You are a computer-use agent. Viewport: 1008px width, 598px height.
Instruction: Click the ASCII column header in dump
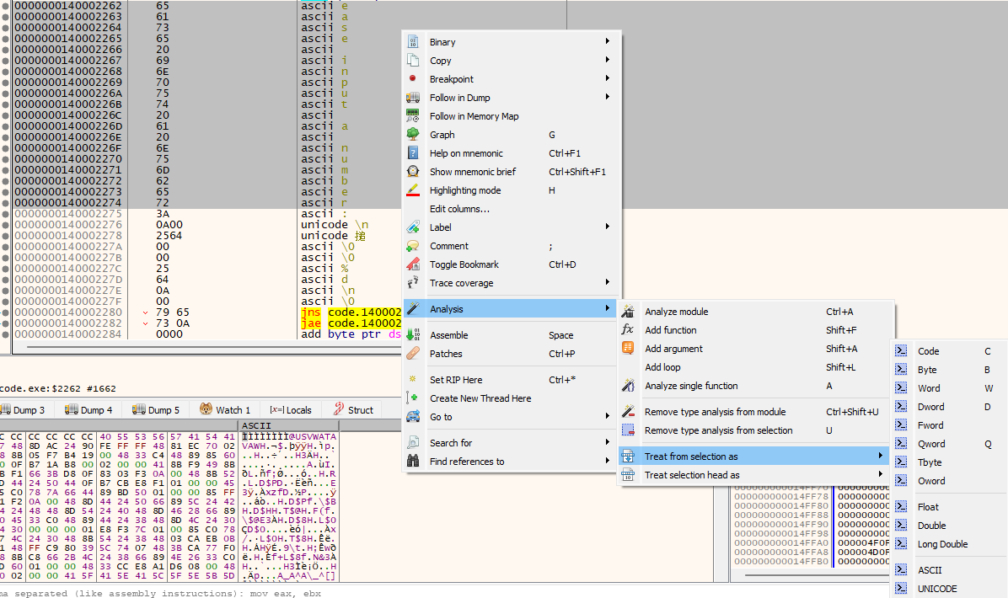click(x=287, y=425)
